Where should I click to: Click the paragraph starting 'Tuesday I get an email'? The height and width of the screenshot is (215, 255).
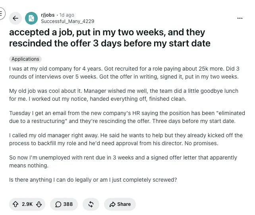[x=127, y=117]
